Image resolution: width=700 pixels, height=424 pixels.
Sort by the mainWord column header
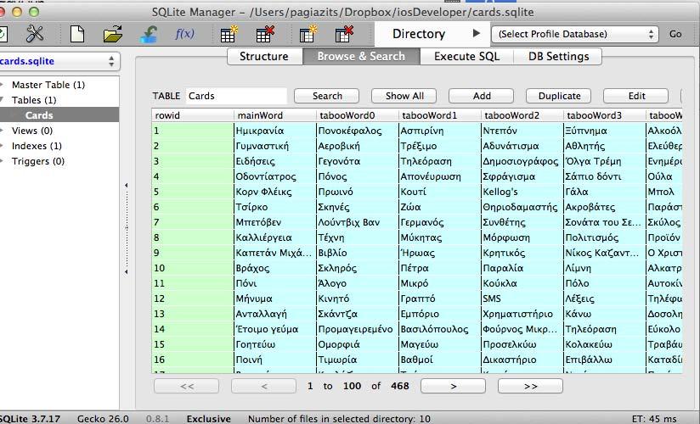click(275, 115)
